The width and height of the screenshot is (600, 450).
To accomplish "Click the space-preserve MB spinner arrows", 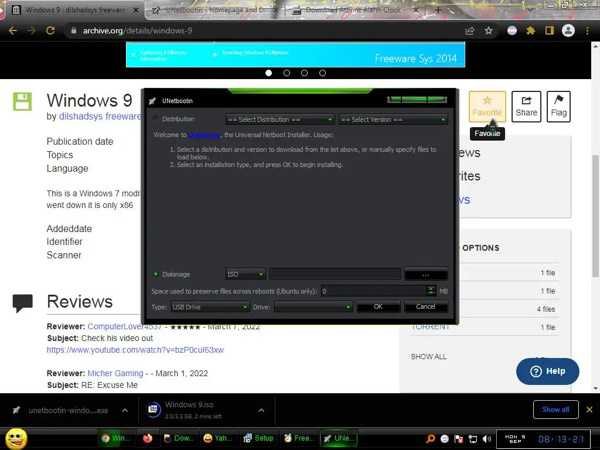I will point(431,291).
